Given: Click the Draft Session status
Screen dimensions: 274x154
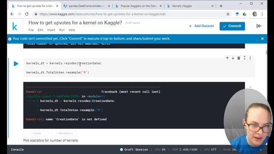Looking at the screenshot, I should coord(134,149).
